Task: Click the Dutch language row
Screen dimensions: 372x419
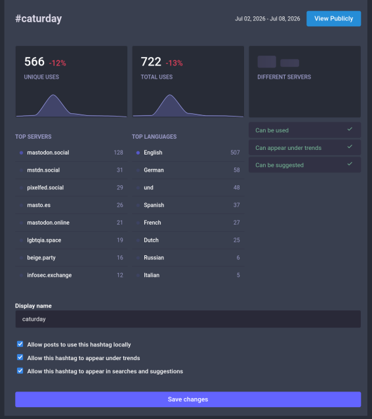Action: 188,240
